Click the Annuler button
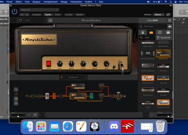The height and width of the screenshot is (135, 188). tap(69, 15)
